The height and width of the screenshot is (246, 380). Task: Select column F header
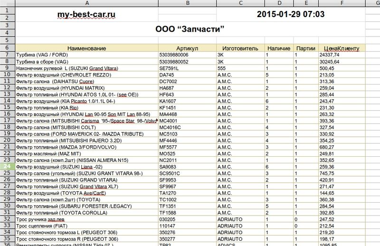coord(342,3)
